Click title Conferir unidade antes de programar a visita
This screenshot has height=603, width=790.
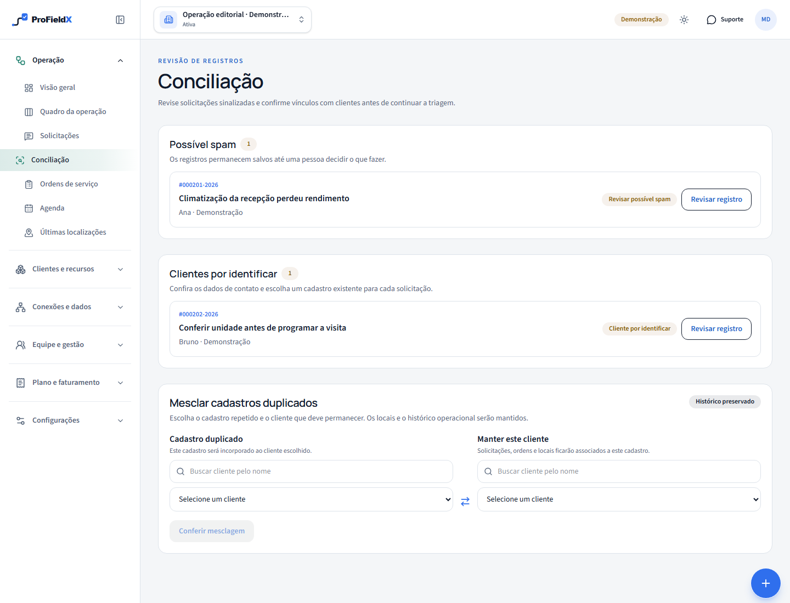[x=262, y=328]
